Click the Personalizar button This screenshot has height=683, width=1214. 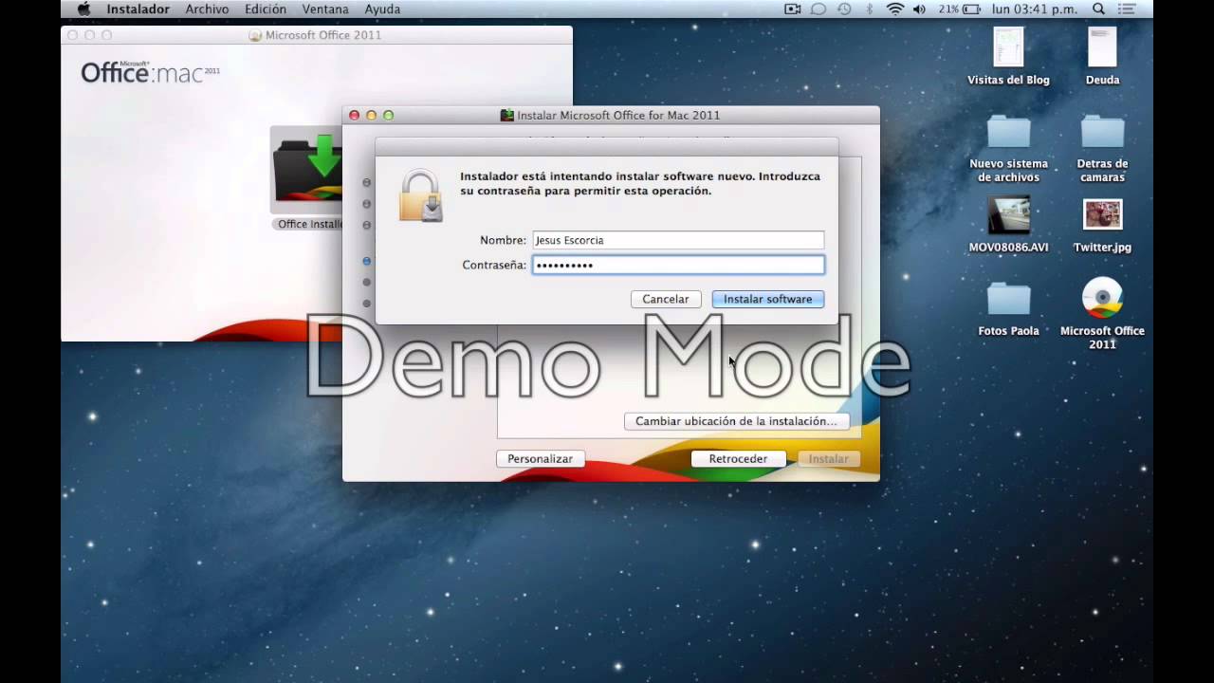[540, 458]
